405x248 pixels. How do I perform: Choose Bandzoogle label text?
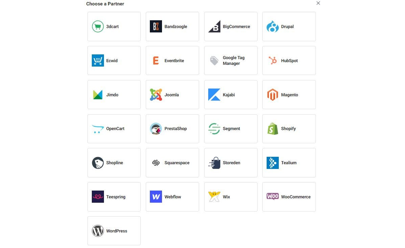pos(176,27)
